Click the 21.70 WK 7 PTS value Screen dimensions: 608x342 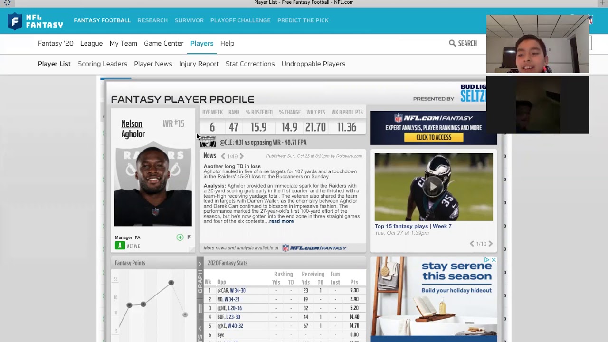click(x=315, y=127)
